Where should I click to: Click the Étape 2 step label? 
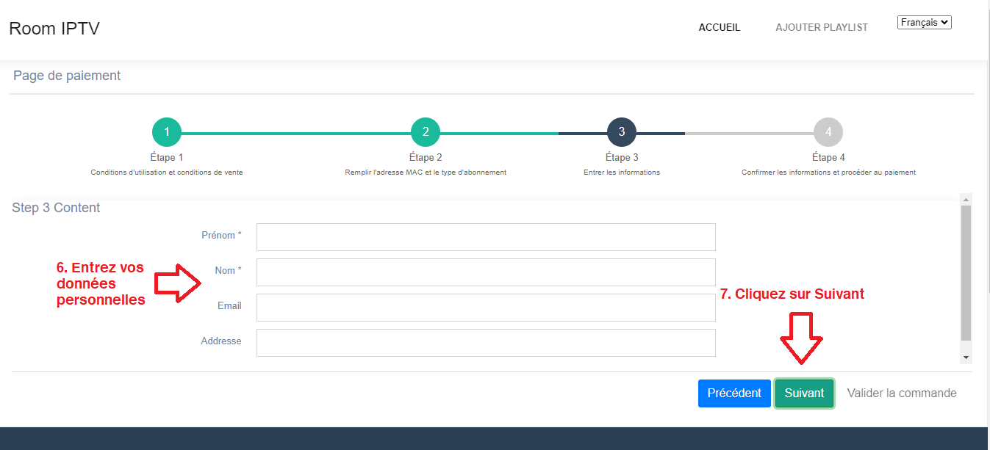point(425,158)
